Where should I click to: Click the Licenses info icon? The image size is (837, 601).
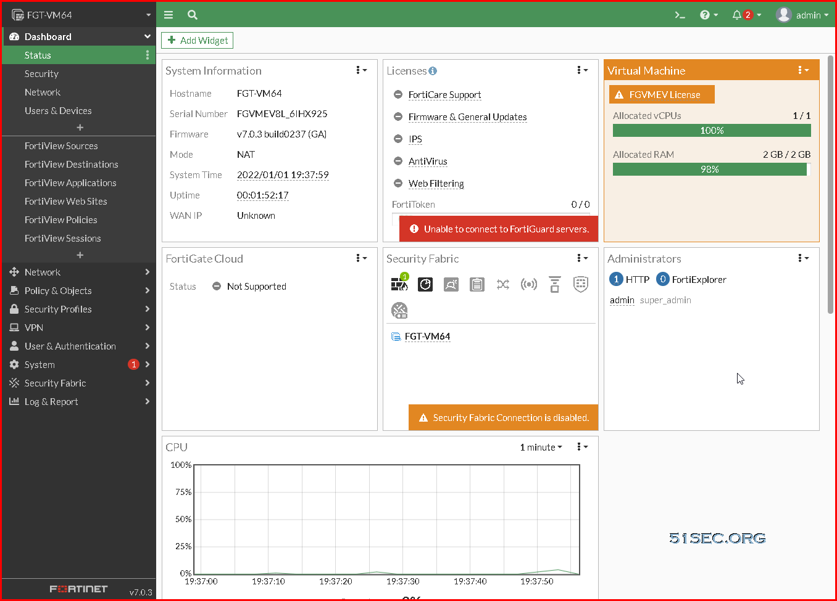tap(433, 71)
